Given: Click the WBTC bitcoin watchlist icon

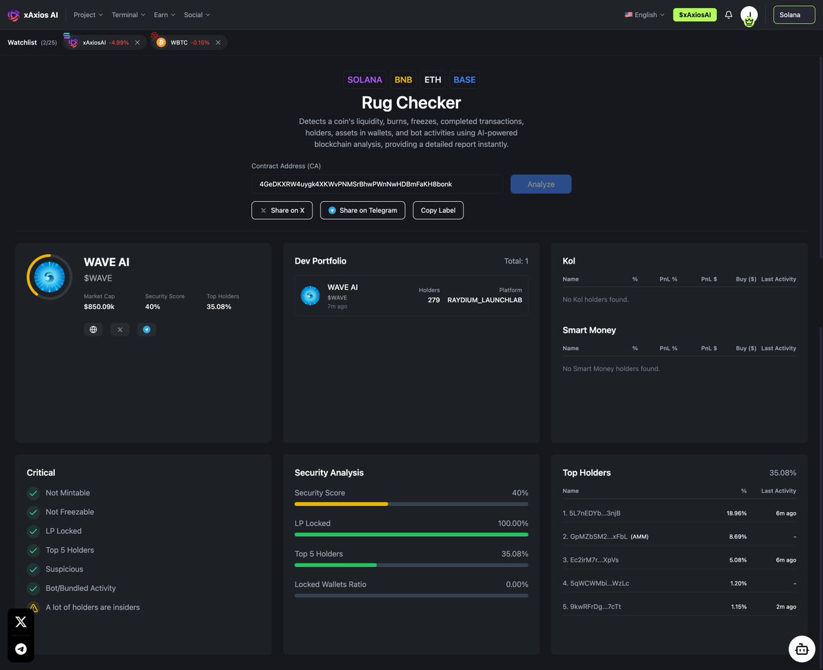Looking at the screenshot, I should click(160, 43).
